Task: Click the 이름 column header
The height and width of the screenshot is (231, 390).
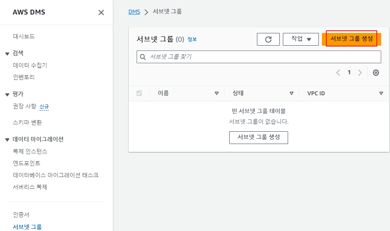Action: coord(163,93)
